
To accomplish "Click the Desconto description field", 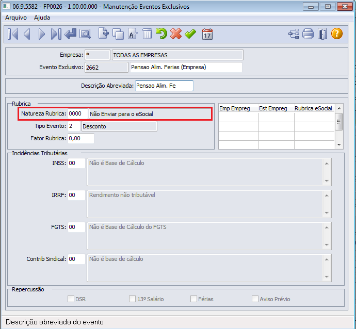I will pos(119,126).
